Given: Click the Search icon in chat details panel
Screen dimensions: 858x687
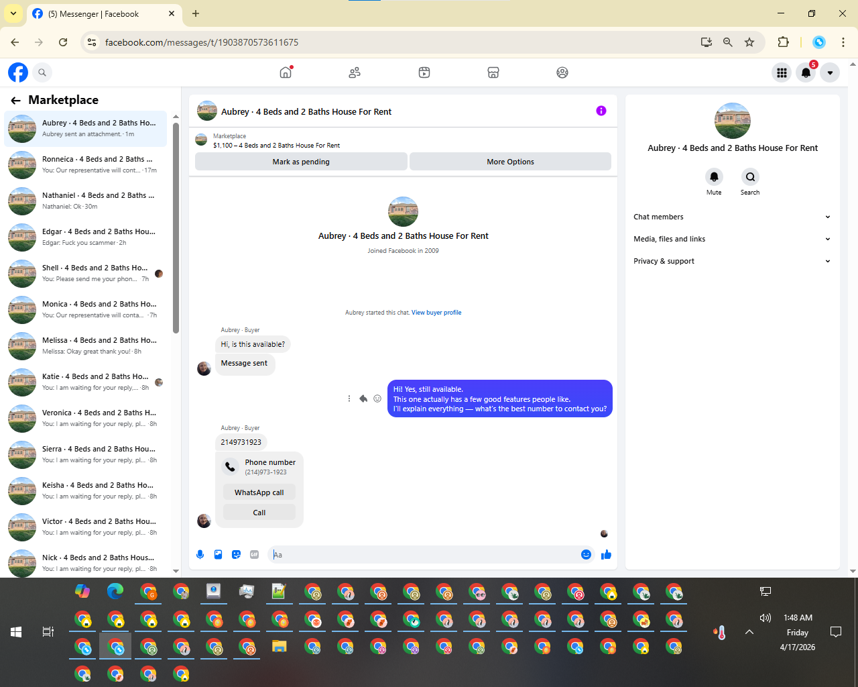Looking at the screenshot, I should click(x=750, y=177).
